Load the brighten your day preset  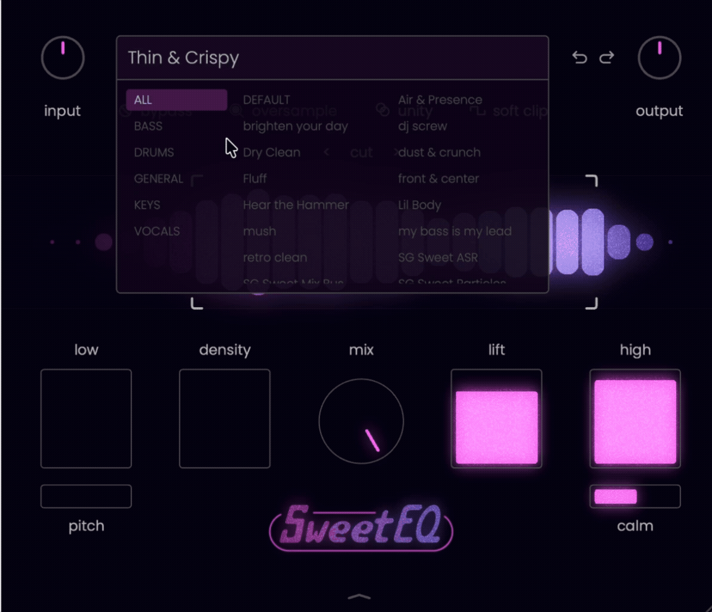click(x=296, y=126)
